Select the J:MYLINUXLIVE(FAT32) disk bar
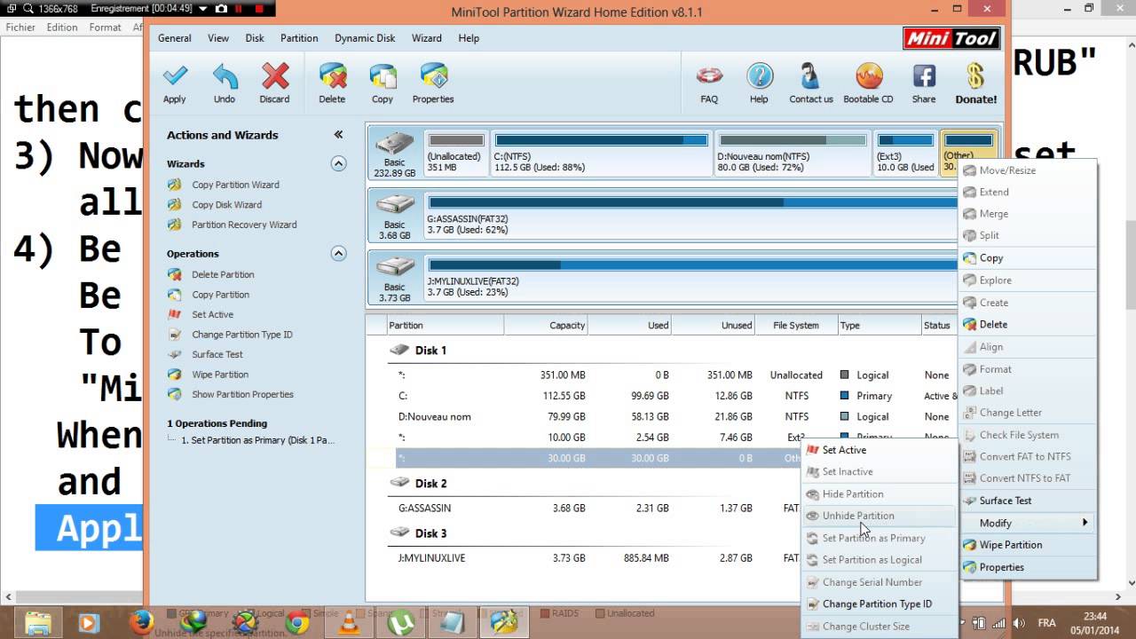The height and width of the screenshot is (639, 1136). coord(692,278)
